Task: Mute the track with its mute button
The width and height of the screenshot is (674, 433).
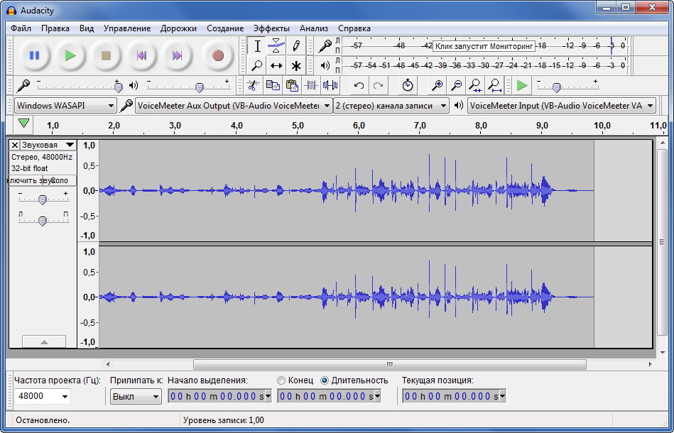Action: tap(26, 180)
